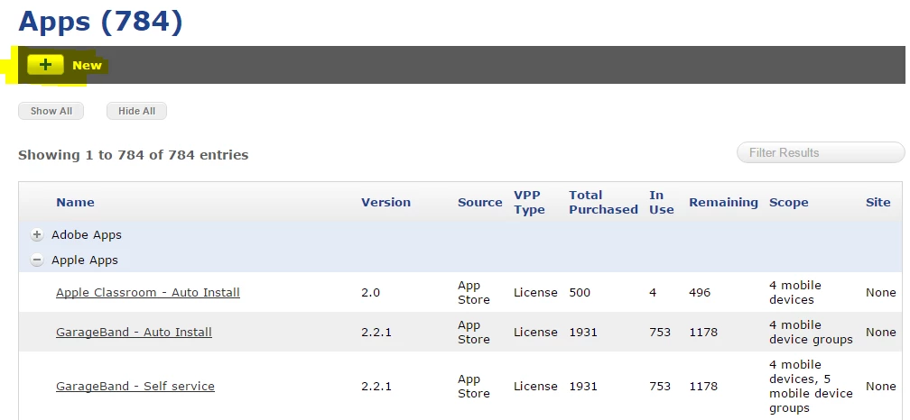This screenshot has height=420, width=910.
Task: Sort by VPP Type column header
Action: [529, 202]
